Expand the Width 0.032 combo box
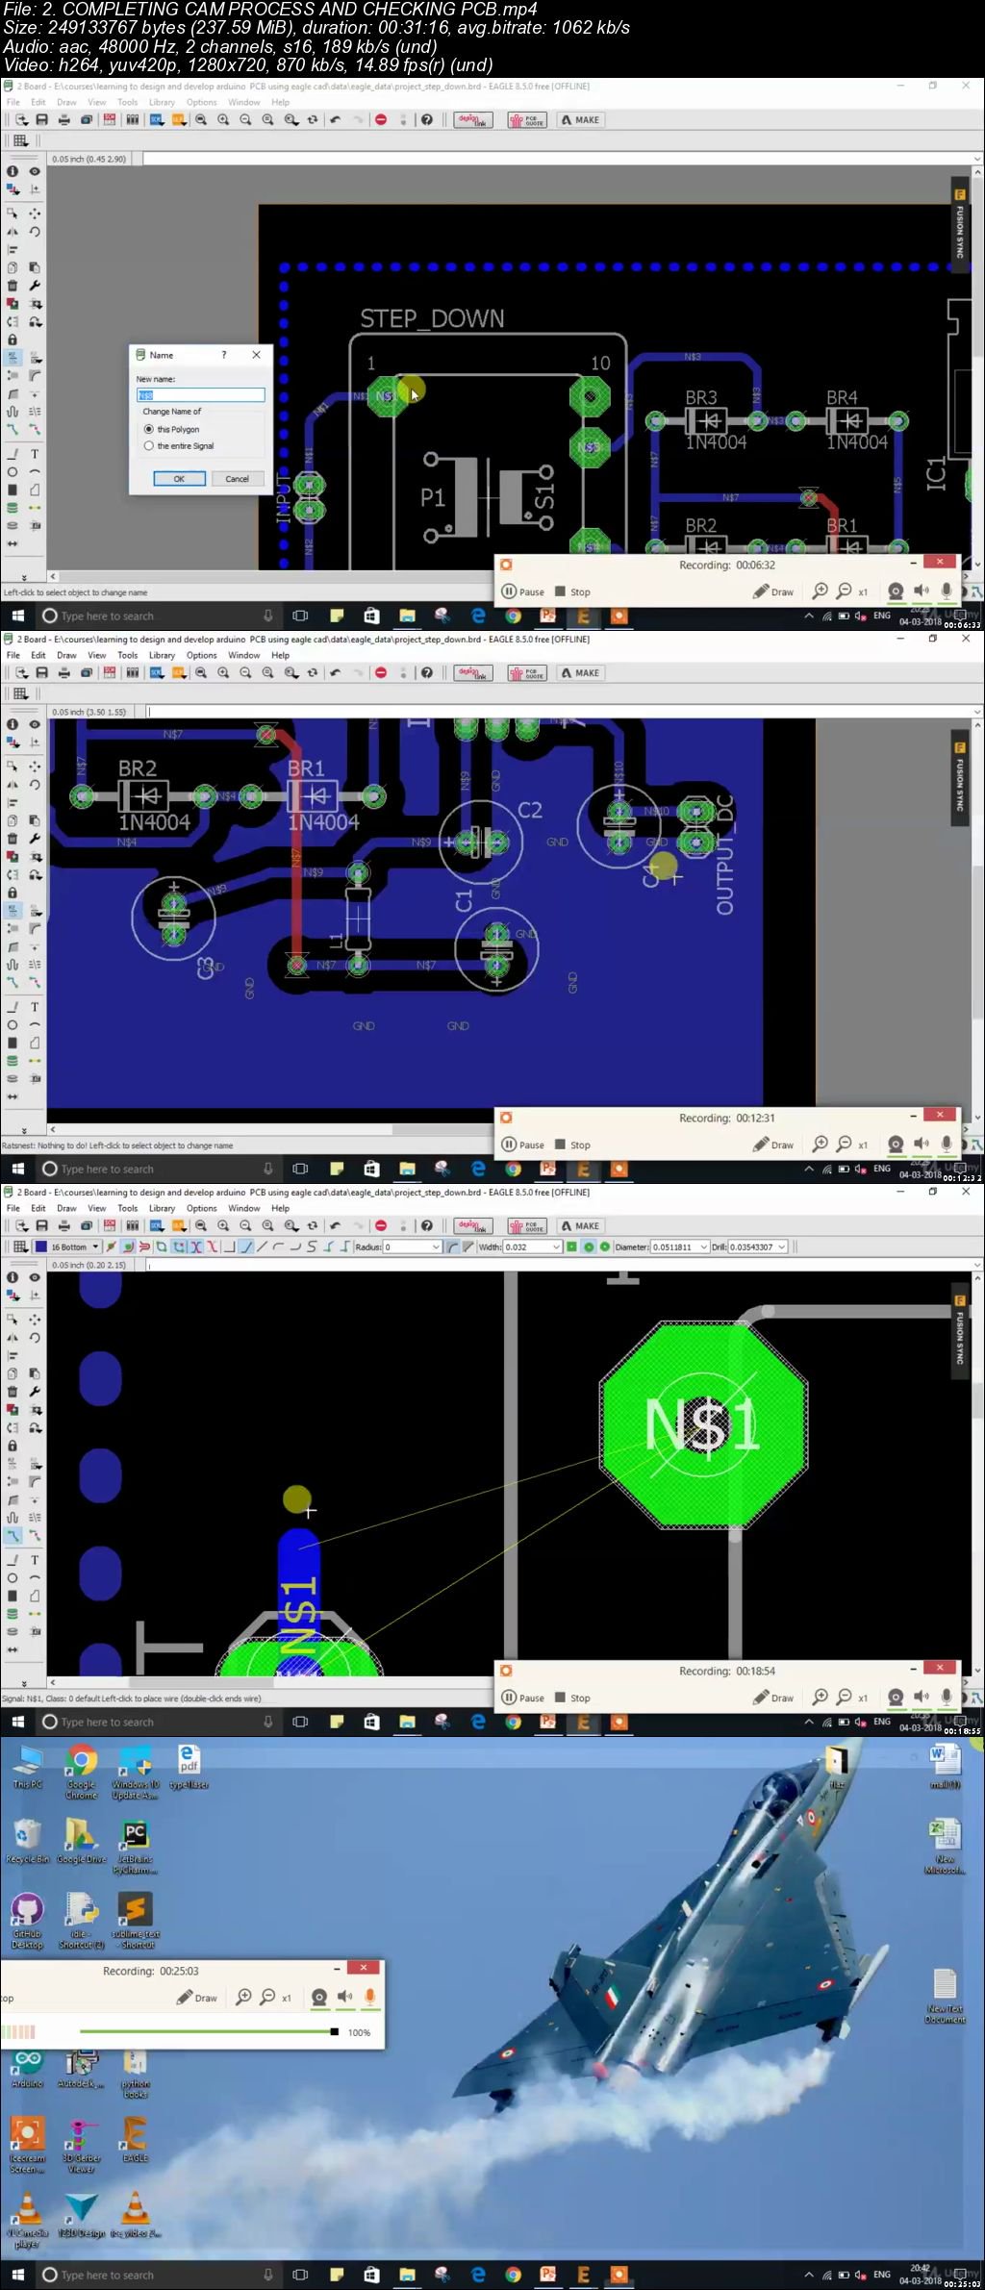 click(x=556, y=1246)
